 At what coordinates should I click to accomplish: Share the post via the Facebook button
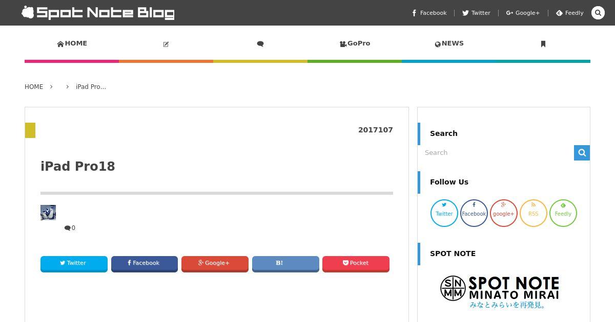click(145, 263)
